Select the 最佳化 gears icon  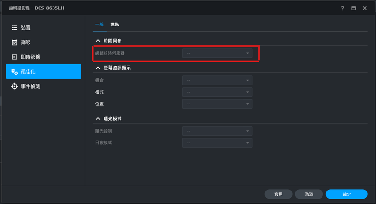pos(14,71)
